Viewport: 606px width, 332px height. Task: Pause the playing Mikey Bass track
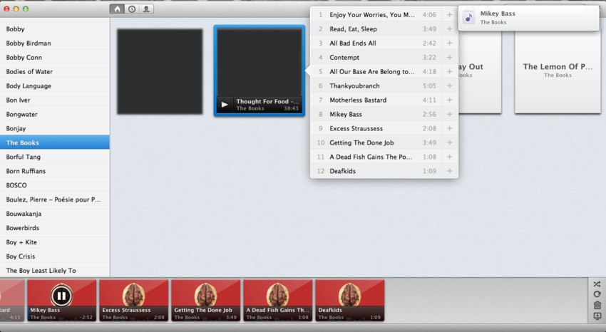point(61,296)
